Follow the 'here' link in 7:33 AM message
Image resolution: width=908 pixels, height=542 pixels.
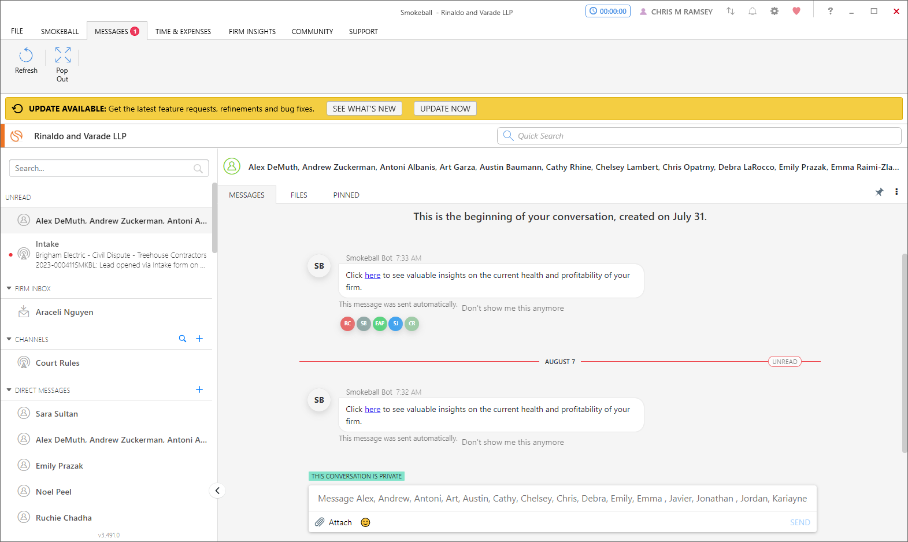coord(373,276)
